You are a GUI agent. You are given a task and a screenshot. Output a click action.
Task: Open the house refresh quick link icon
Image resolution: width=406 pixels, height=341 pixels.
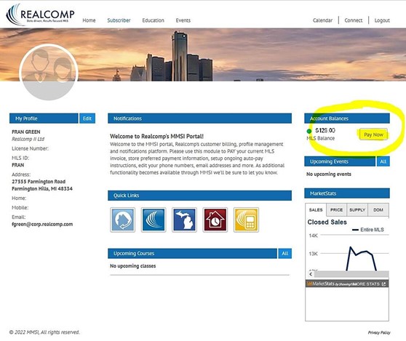122,220
